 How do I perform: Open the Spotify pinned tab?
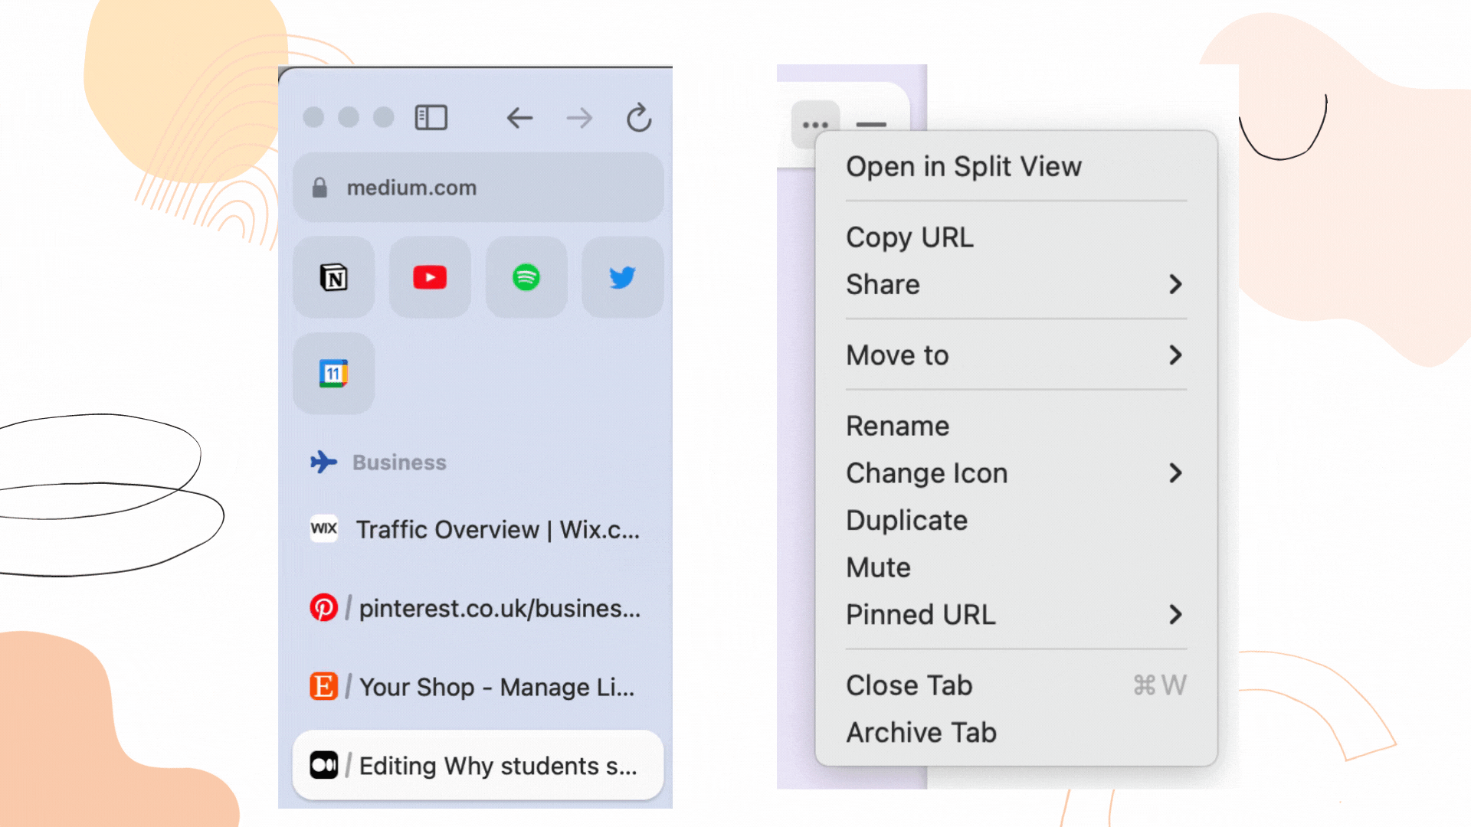[x=526, y=277]
